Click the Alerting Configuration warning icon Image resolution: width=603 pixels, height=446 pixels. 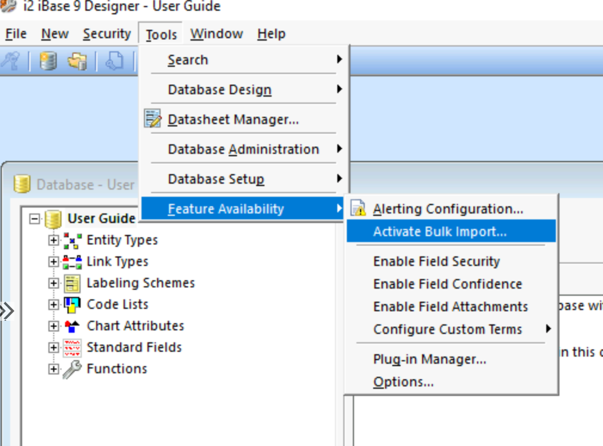(358, 209)
